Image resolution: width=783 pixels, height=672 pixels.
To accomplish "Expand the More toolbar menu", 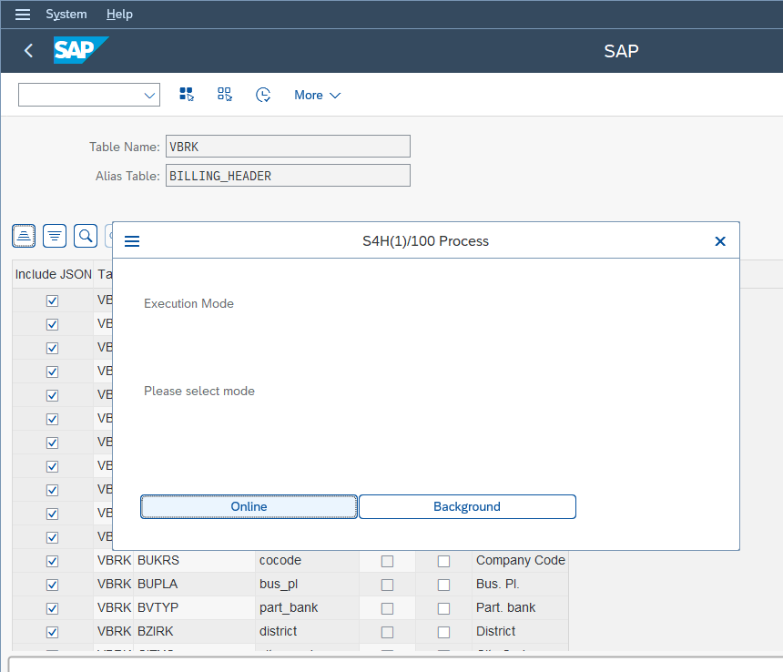I will click(x=317, y=95).
